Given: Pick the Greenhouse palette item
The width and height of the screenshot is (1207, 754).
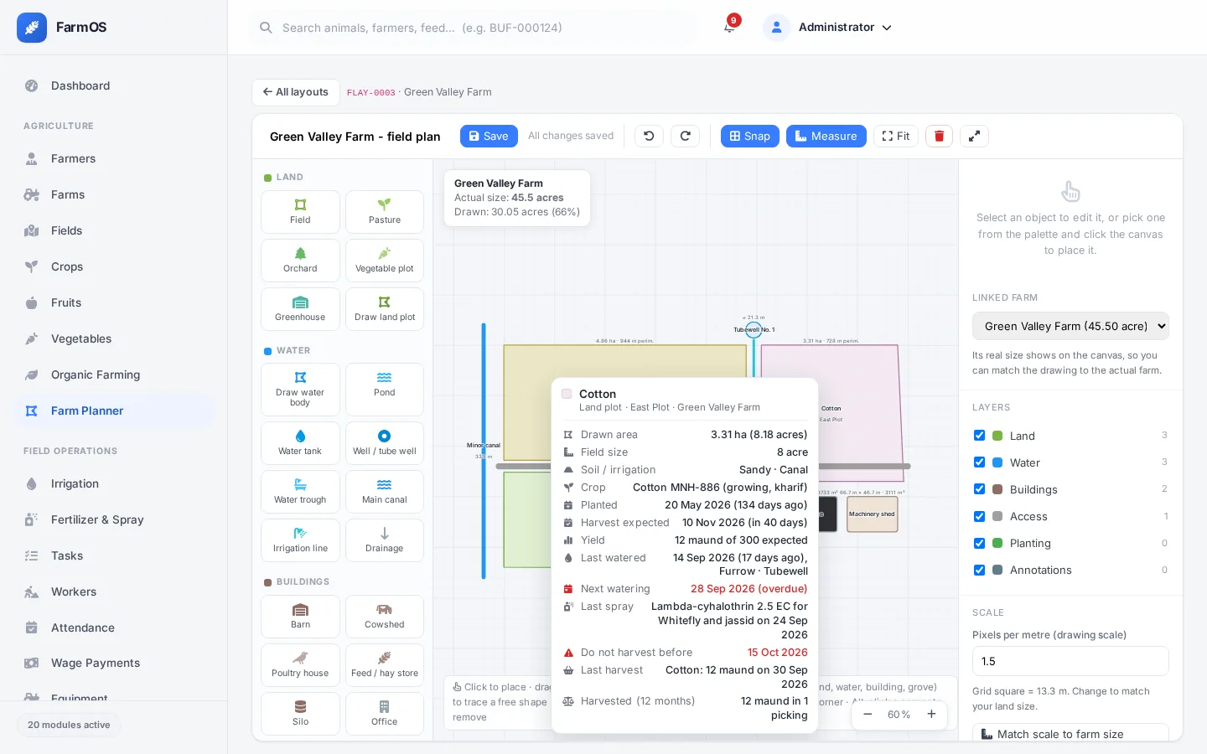Looking at the screenshot, I should pos(300,309).
